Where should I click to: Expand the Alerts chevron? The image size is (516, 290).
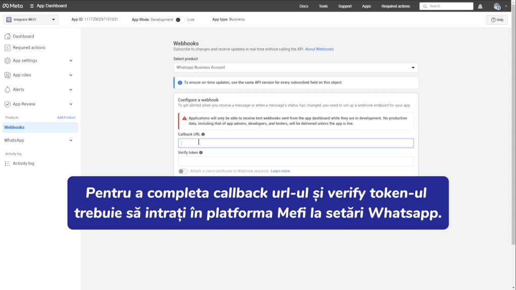71,90
